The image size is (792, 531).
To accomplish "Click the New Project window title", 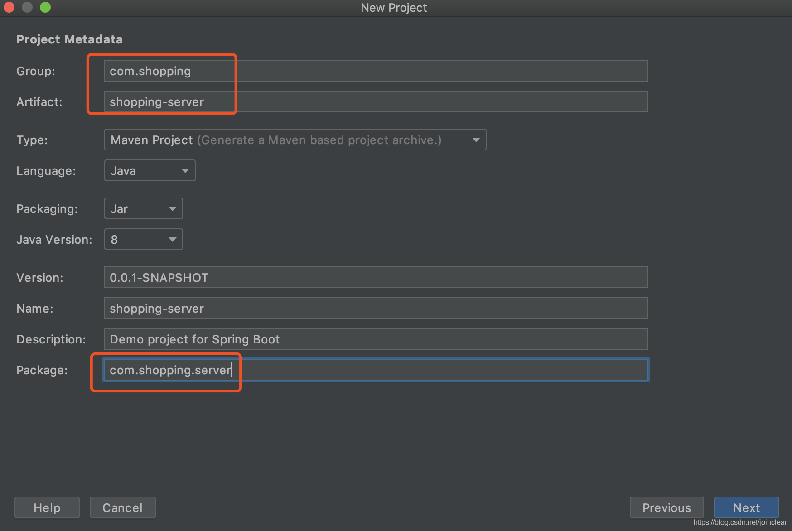I will [x=394, y=8].
